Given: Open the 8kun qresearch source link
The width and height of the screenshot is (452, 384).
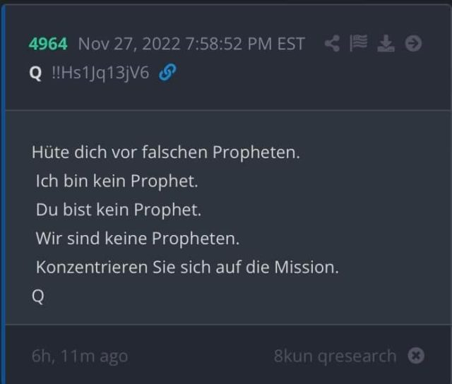Looking at the screenshot, I should (x=335, y=356).
